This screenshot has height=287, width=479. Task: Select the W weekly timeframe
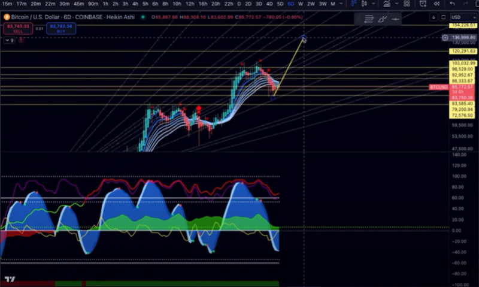pos(300,4)
